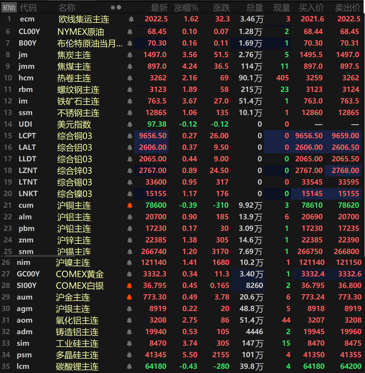Click the bell icon for 综合铜03
The height and width of the screenshot is (373, 365).
coord(130,136)
